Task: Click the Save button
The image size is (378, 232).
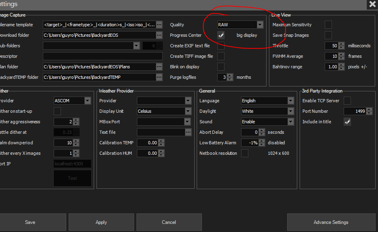Action: (x=30, y=222)
